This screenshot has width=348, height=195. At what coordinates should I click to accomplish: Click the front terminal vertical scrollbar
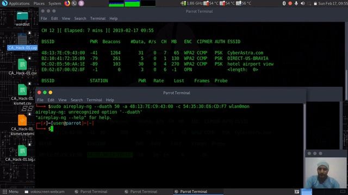(304, 146)
